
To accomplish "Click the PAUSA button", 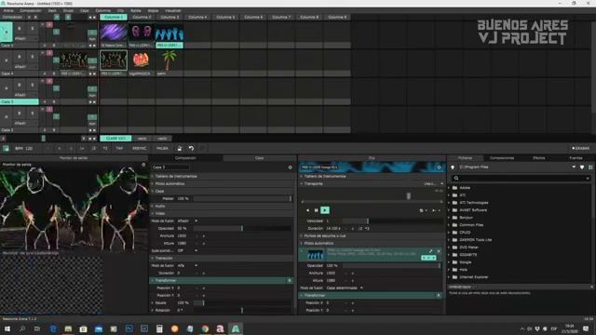I will click(162, 148).
